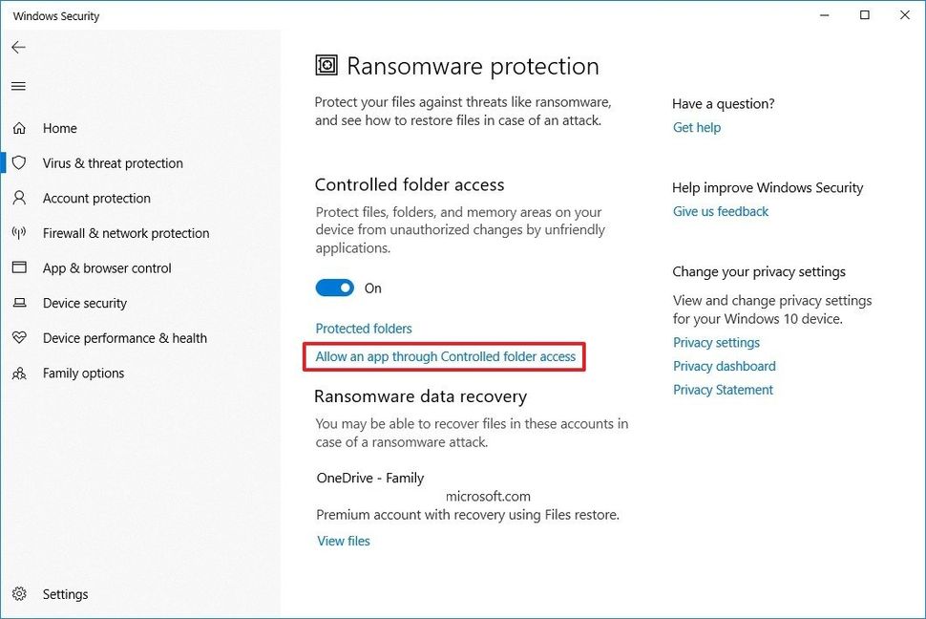926x619 pixels.
Task: Click the Device security laptop icon
Action: pyautogui.click(x=20, y=303)
